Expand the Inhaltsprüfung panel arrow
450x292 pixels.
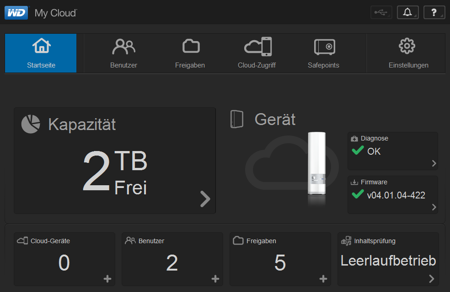click(x=431, y=279)
